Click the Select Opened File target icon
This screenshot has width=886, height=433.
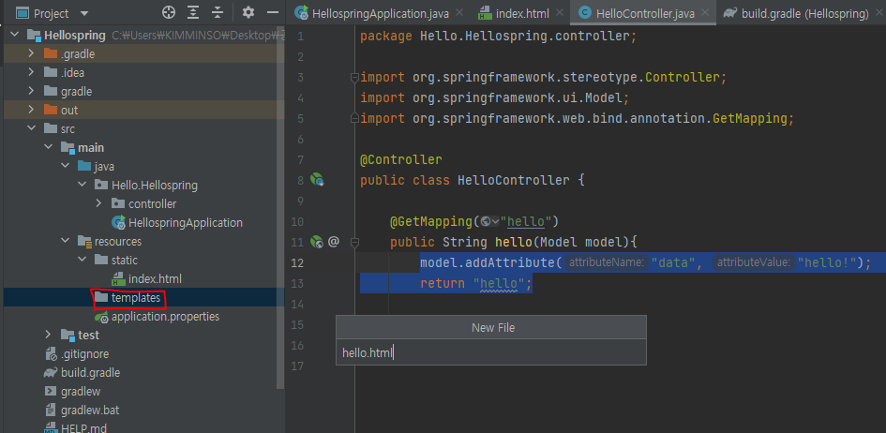[x=169, y=12]
